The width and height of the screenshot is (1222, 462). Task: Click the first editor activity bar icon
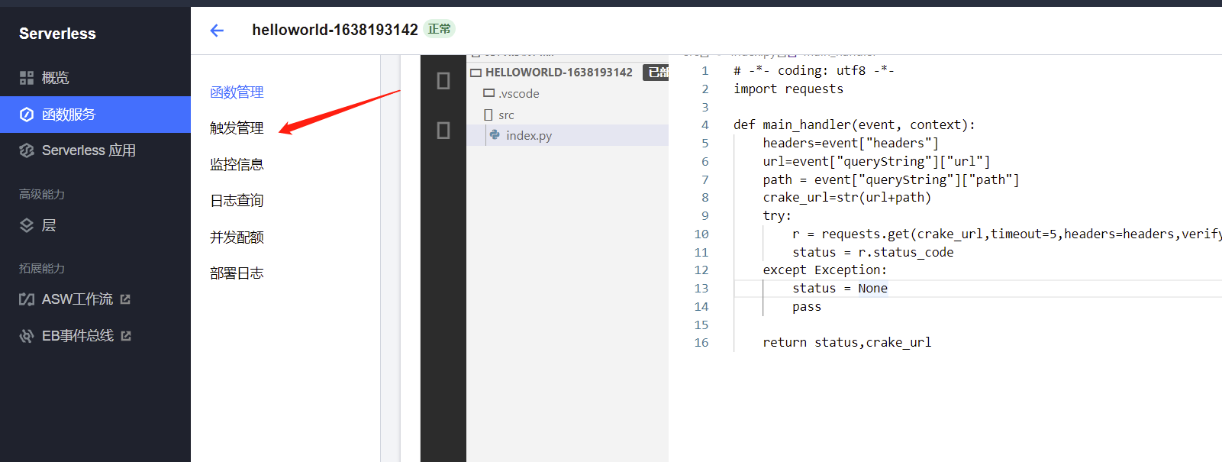pyautogui.click(x=443, y=81)
